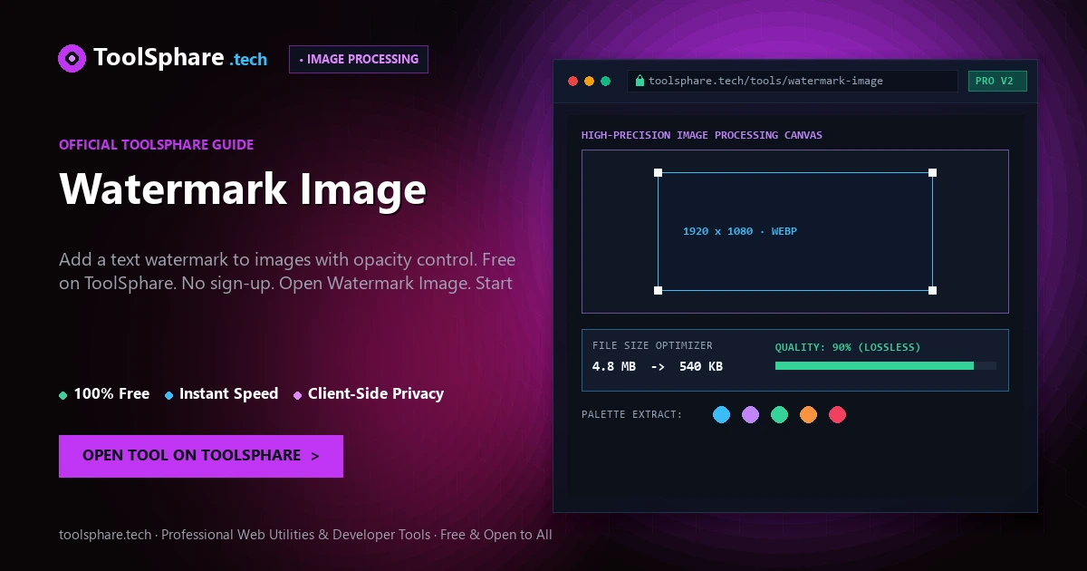Select the top-left crop handle

point(659,172)
